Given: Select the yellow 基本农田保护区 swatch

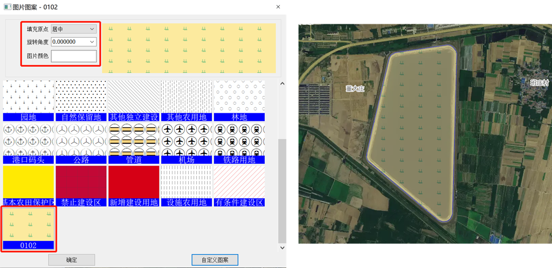Looking at the screenshot, I should [x=28, y=182].
